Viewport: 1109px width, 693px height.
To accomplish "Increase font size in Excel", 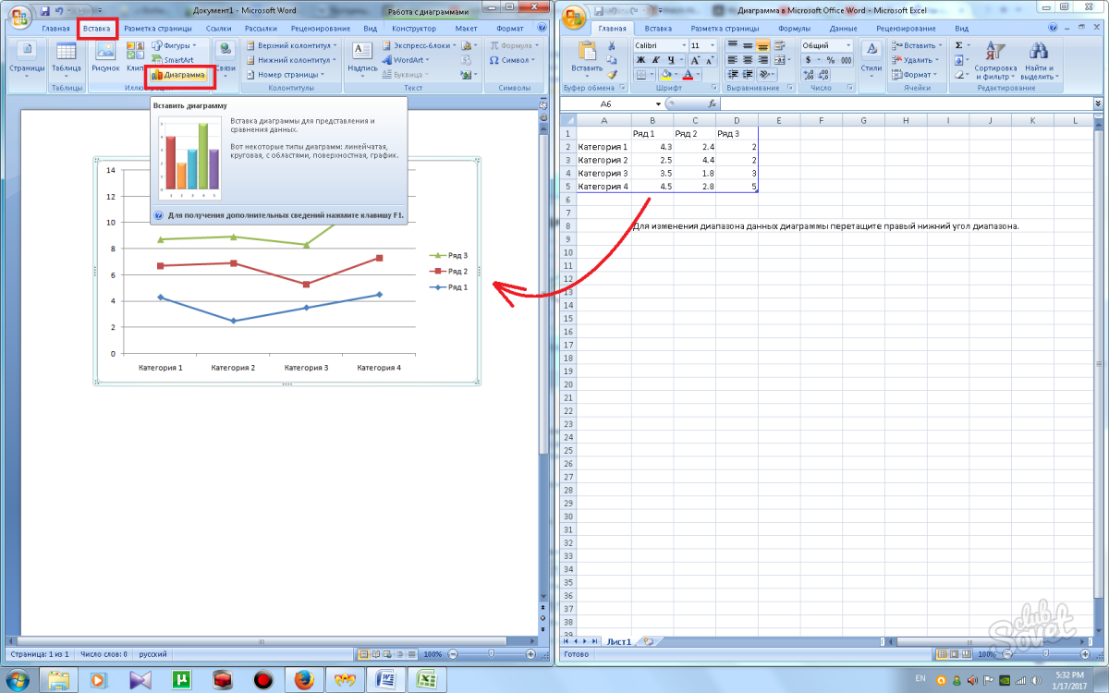I will [x=697, y=60].
